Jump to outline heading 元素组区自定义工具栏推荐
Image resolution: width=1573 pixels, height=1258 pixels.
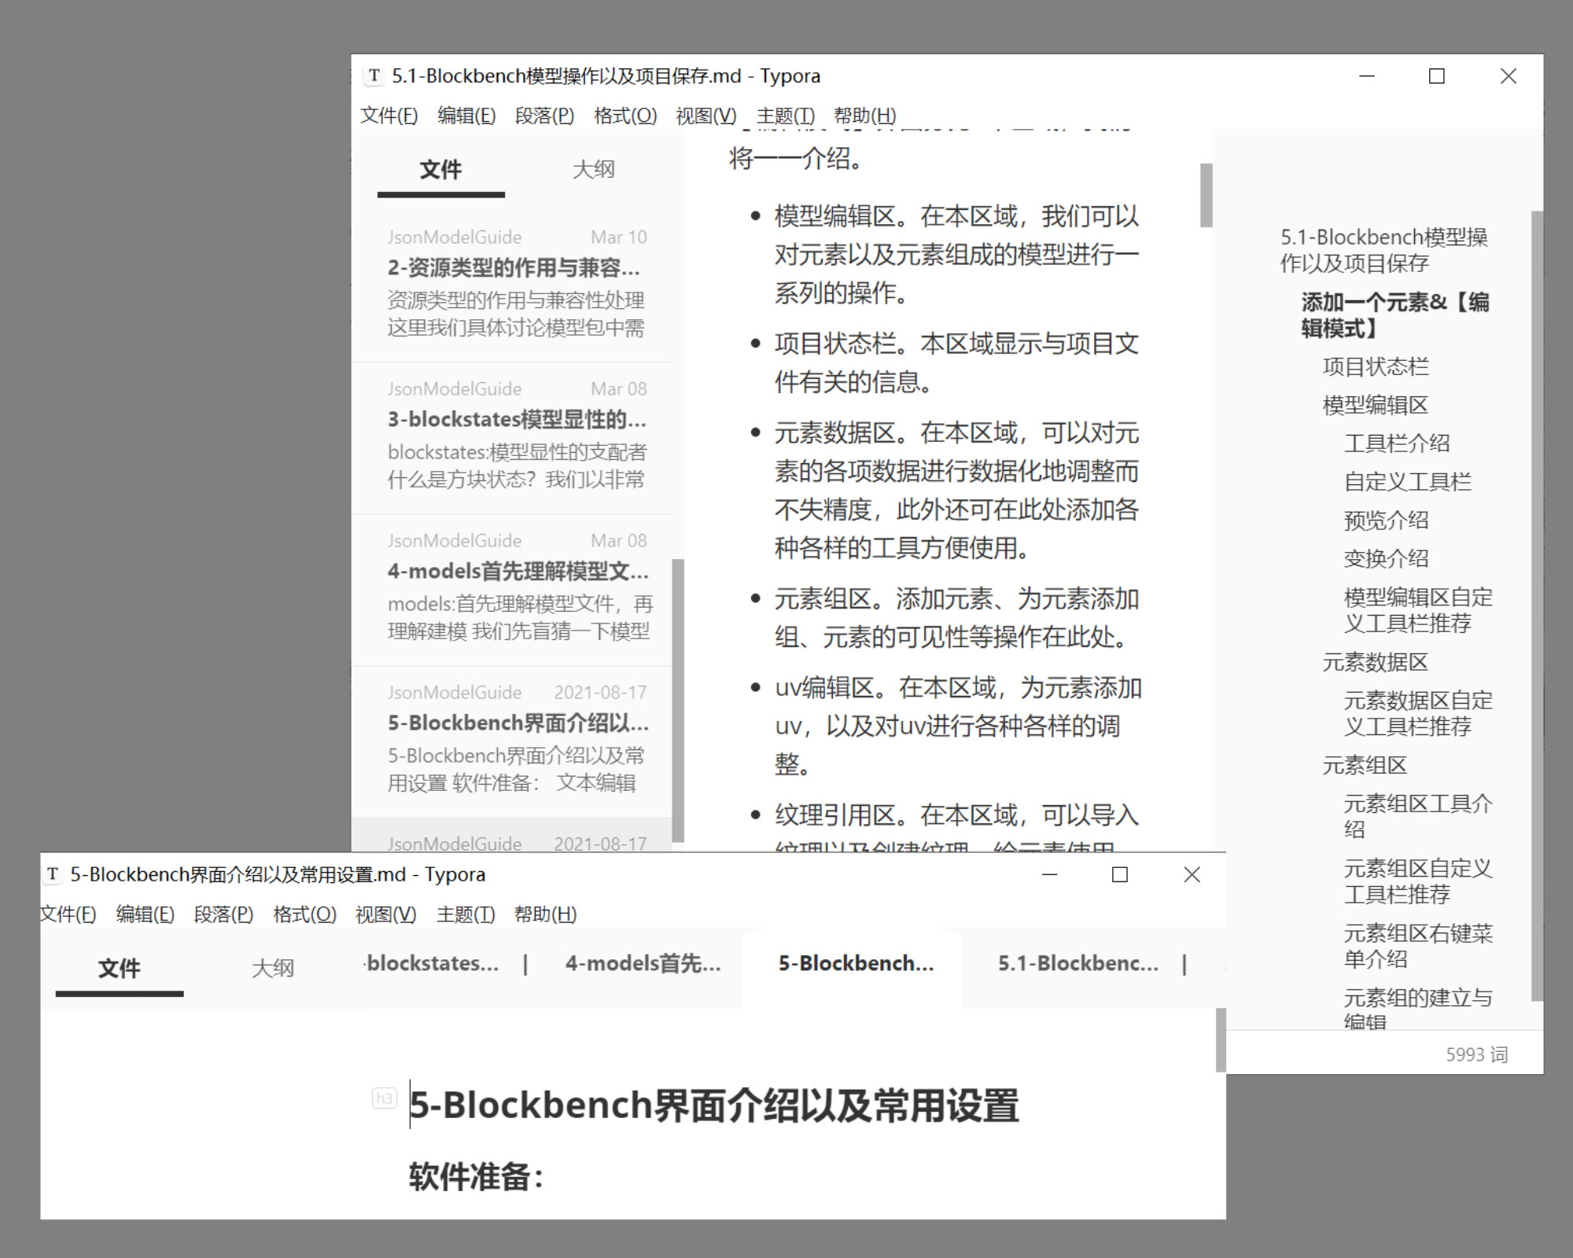(1417, 881)
